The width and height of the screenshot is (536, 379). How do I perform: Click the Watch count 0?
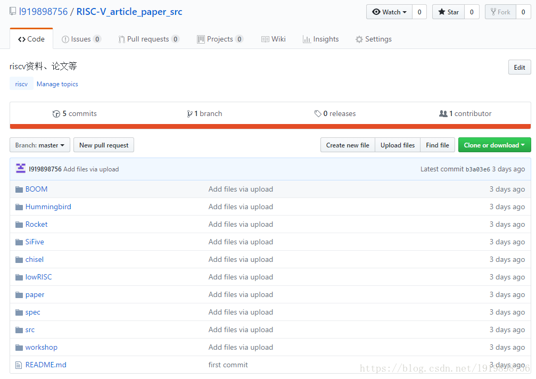coord(419,12)
